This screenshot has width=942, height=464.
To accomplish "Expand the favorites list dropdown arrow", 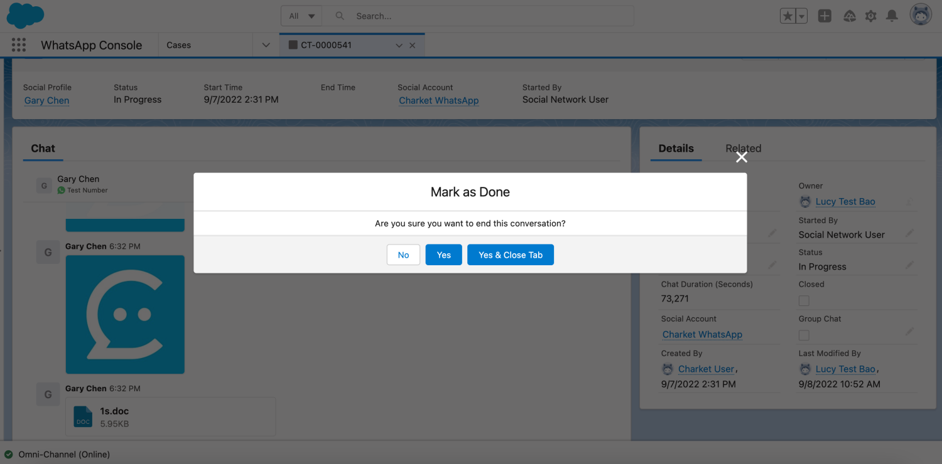I will (801, 16).
